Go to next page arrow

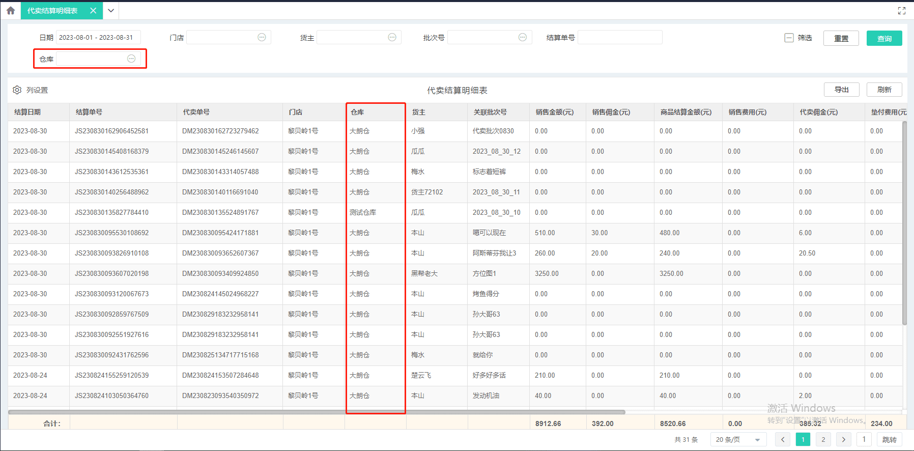point(843,439)
